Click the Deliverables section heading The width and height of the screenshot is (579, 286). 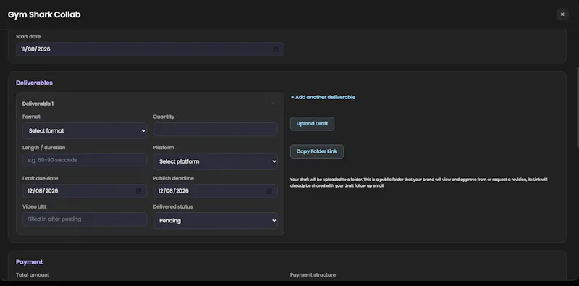pos(34,83)
